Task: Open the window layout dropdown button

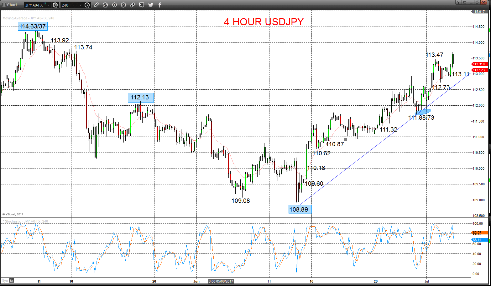Action: coord(465,2)
